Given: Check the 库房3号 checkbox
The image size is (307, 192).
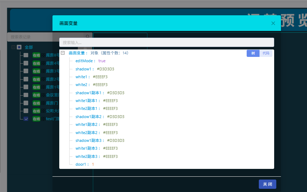Looking at the screenshot, I should pyautogui.click(x=26, y=71).
